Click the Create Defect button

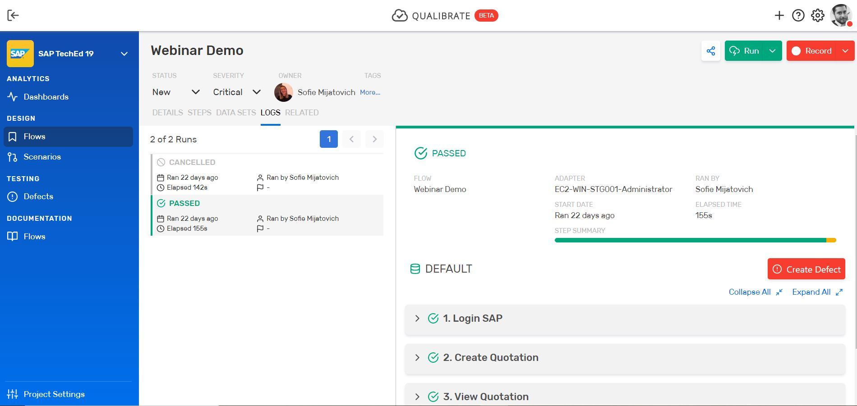click(806, 269)
